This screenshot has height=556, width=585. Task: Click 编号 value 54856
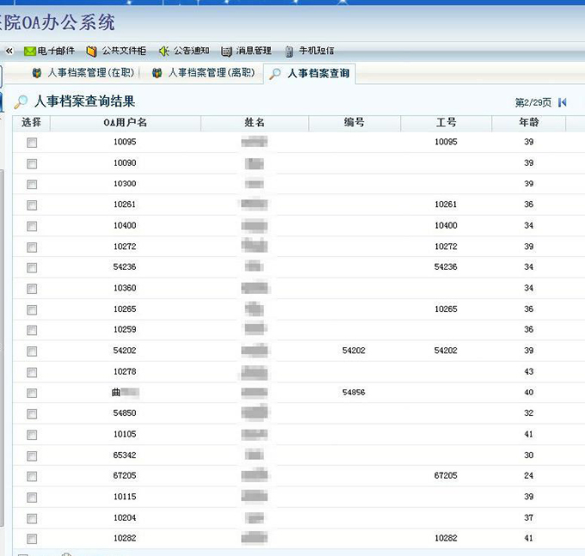coord(354,393)
